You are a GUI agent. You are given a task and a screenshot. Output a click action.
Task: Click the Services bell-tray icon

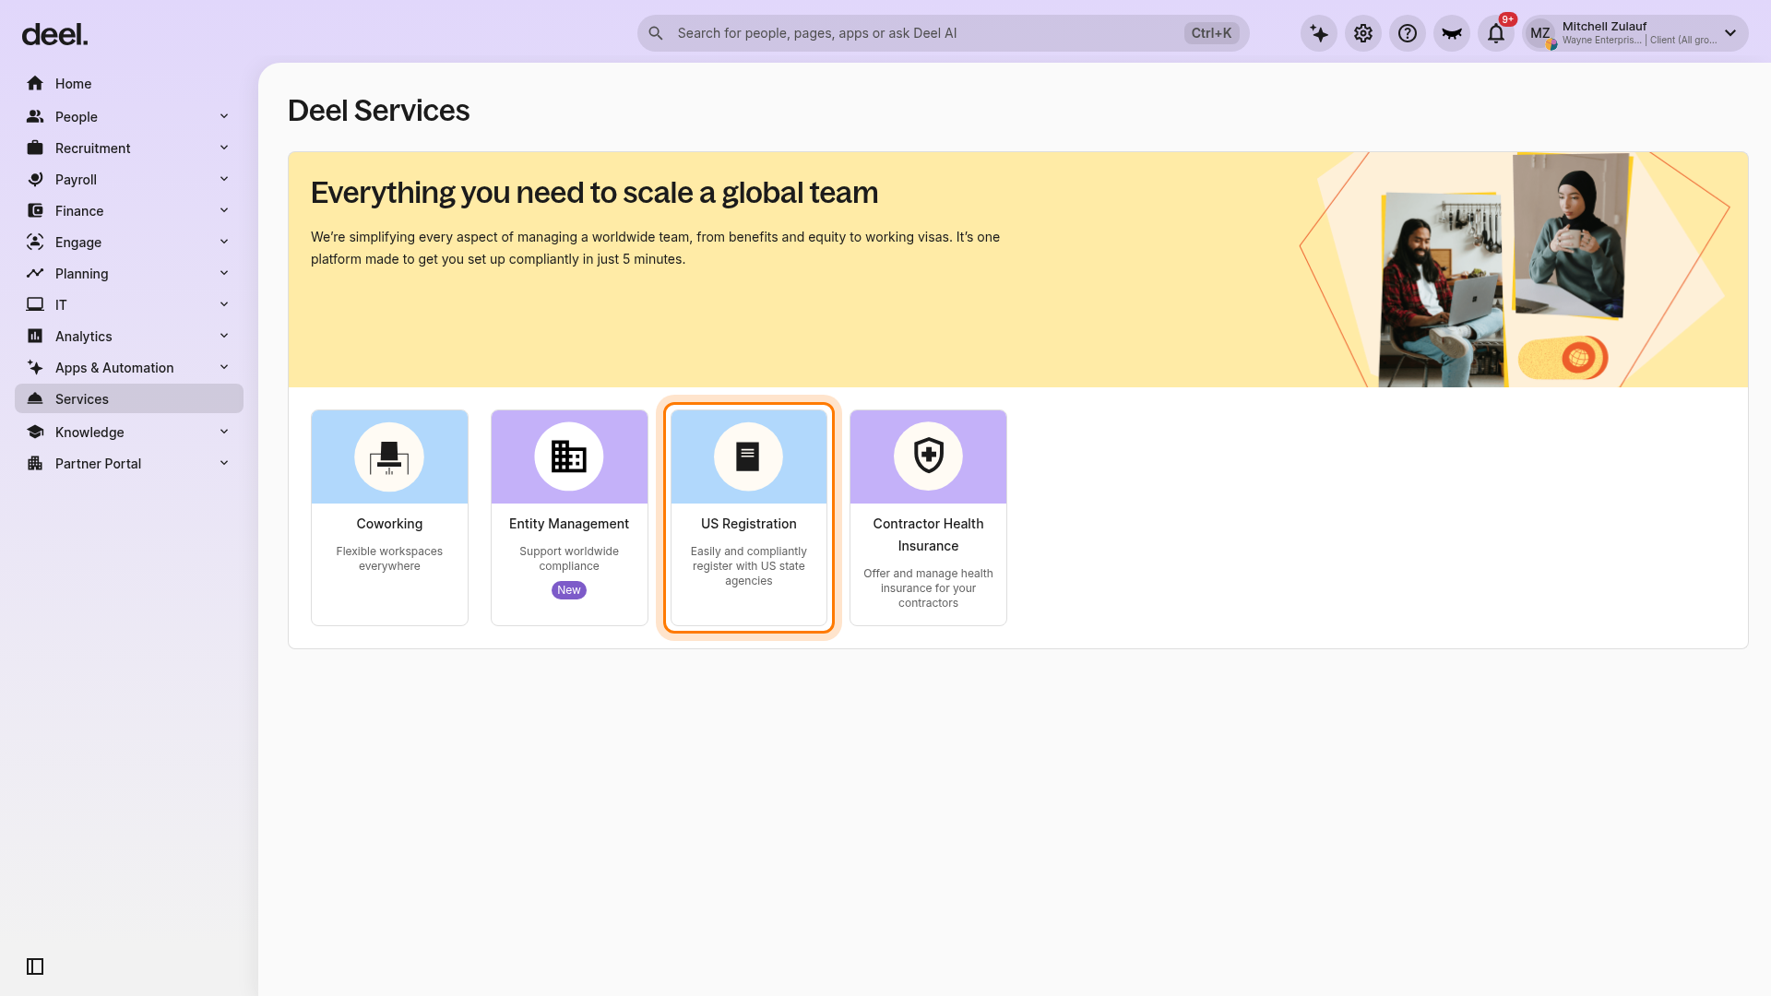(x=35, y=399)
